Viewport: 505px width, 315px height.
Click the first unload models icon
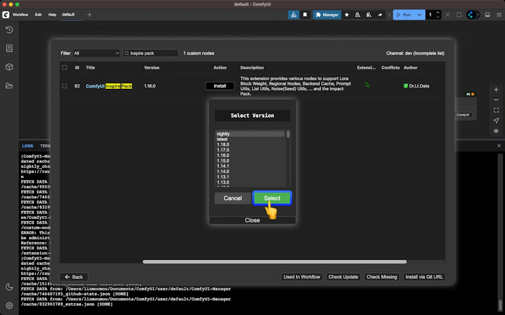(358, 14)
